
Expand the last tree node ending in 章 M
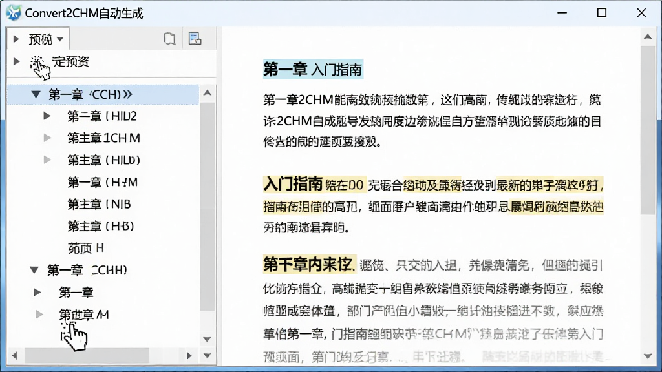point(39,315)
